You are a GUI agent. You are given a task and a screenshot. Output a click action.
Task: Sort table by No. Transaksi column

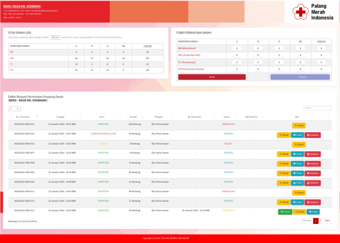[23, 117]
